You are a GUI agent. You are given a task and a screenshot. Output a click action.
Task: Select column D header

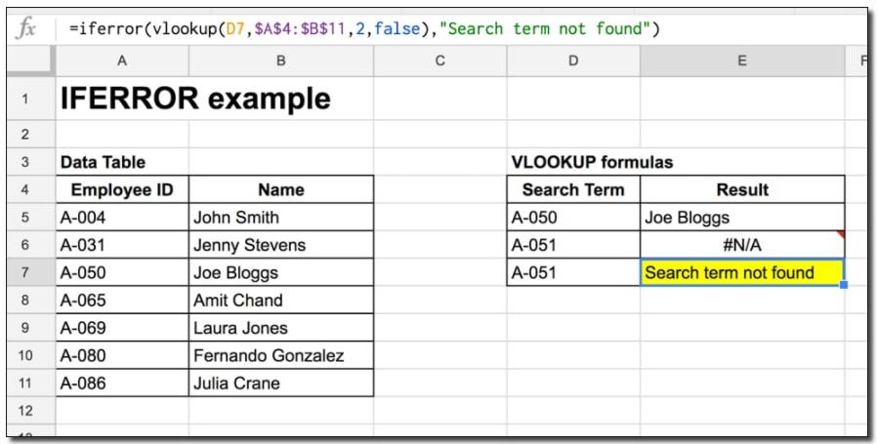pyautogui.click(x=573, y=61)
